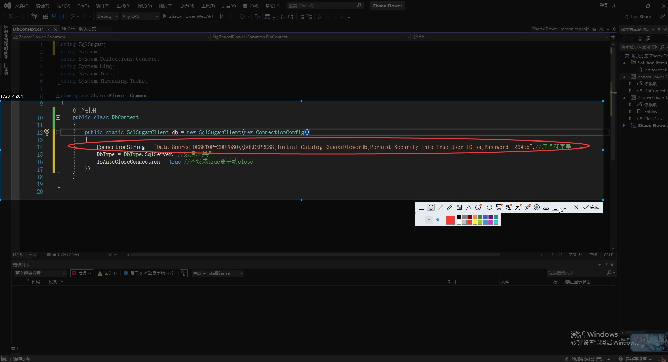Open the db member dropdown

[510, 37]
